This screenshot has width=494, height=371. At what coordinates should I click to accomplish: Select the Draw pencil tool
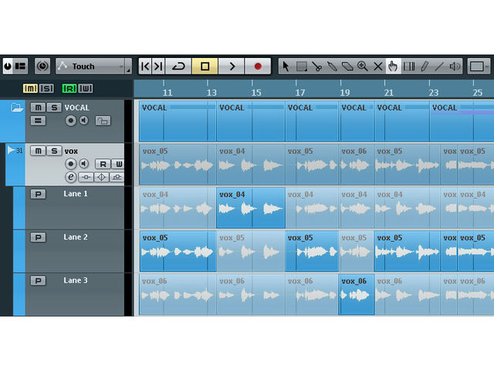click(424, 66)
